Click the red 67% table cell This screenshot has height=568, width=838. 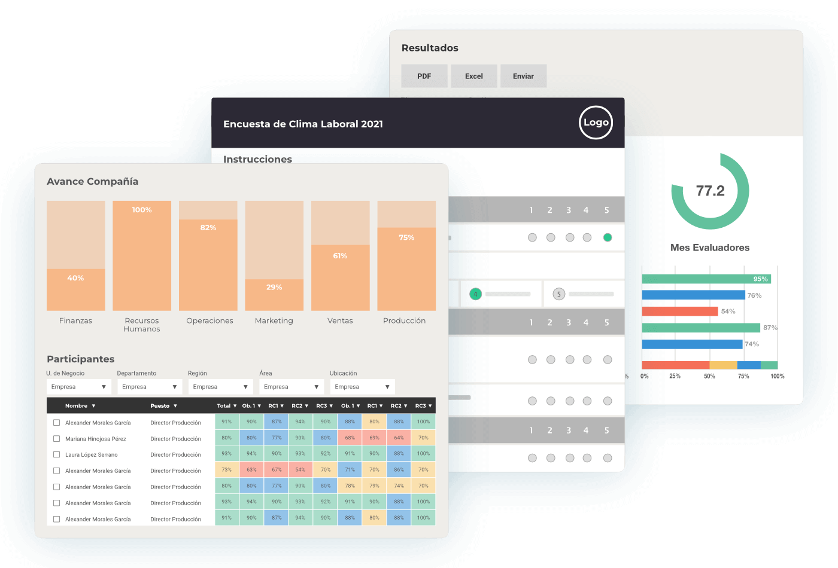click(x=277, y=469)
